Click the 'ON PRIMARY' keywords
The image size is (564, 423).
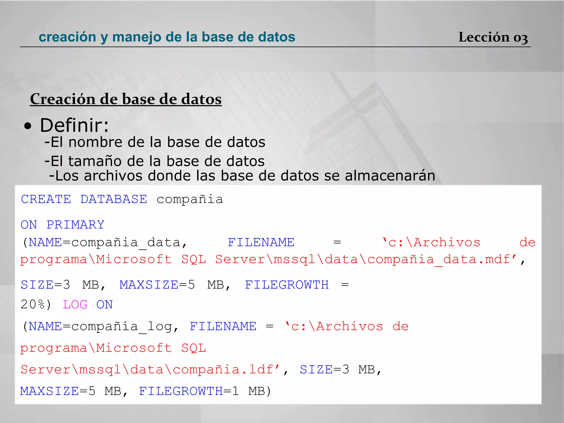(63, 225)
